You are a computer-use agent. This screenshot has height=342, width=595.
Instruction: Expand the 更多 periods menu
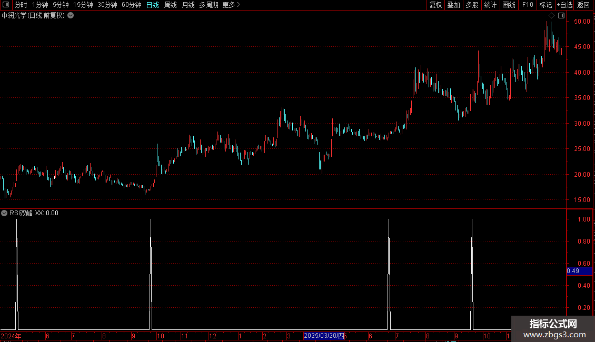tap(231, 5)
